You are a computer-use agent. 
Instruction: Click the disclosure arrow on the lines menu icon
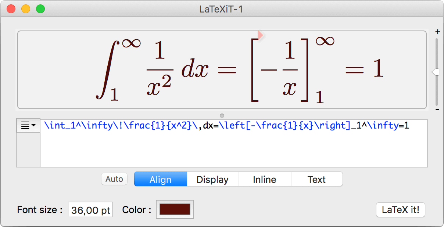(33, 125)
